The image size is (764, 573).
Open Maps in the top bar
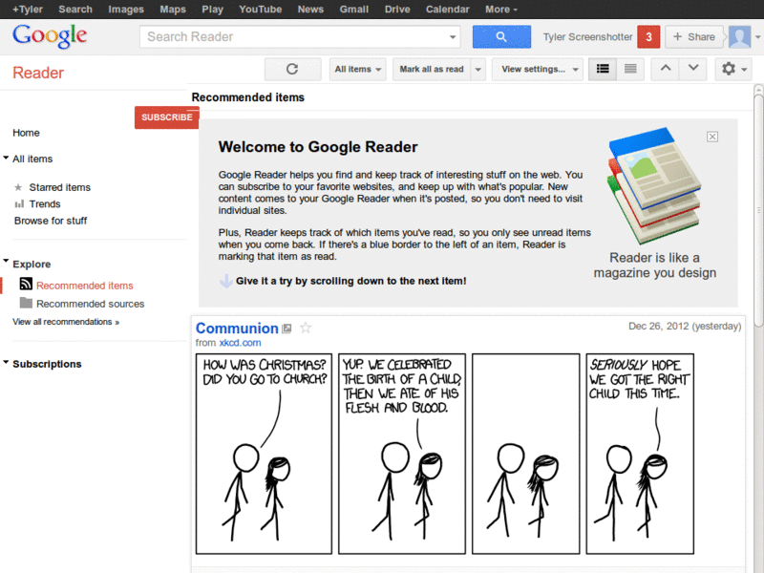(x=173, y=10)
